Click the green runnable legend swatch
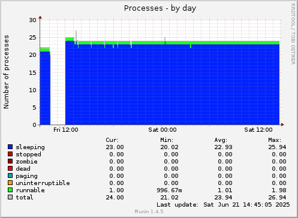 coord(10,190)
